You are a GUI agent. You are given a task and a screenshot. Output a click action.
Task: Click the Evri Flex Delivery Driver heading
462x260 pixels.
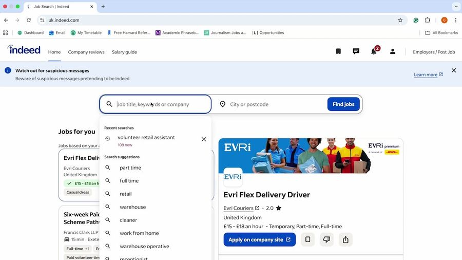pos(266,195)
